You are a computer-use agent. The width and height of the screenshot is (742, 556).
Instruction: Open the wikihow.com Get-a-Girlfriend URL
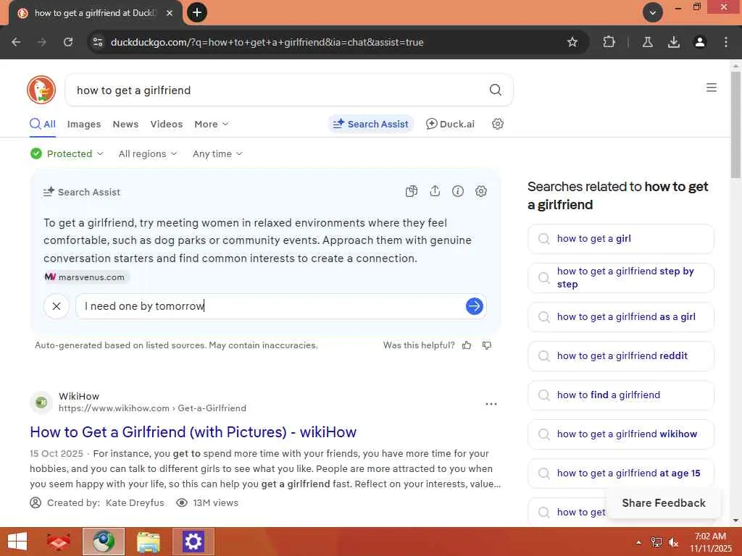[152, 408]
